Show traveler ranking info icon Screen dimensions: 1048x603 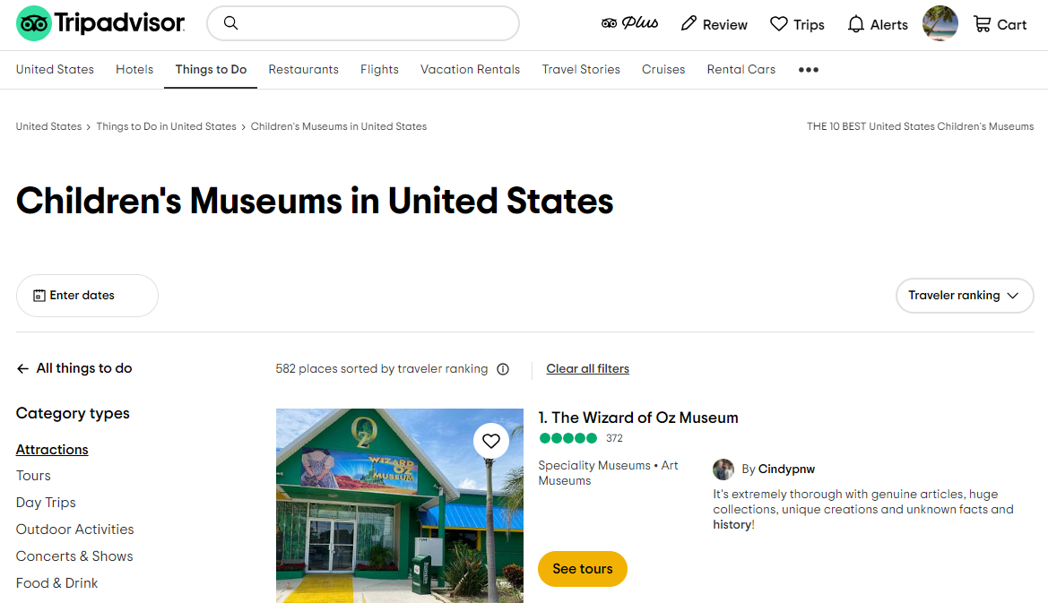click(x=503, y=369)
